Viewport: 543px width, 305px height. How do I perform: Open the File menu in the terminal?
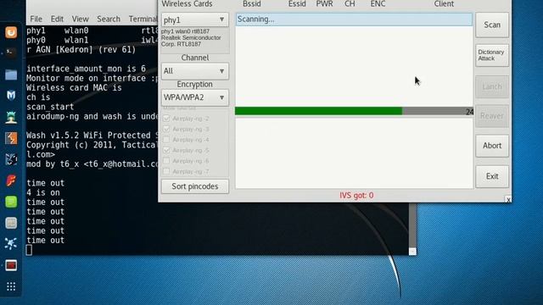tap(36, 19)
